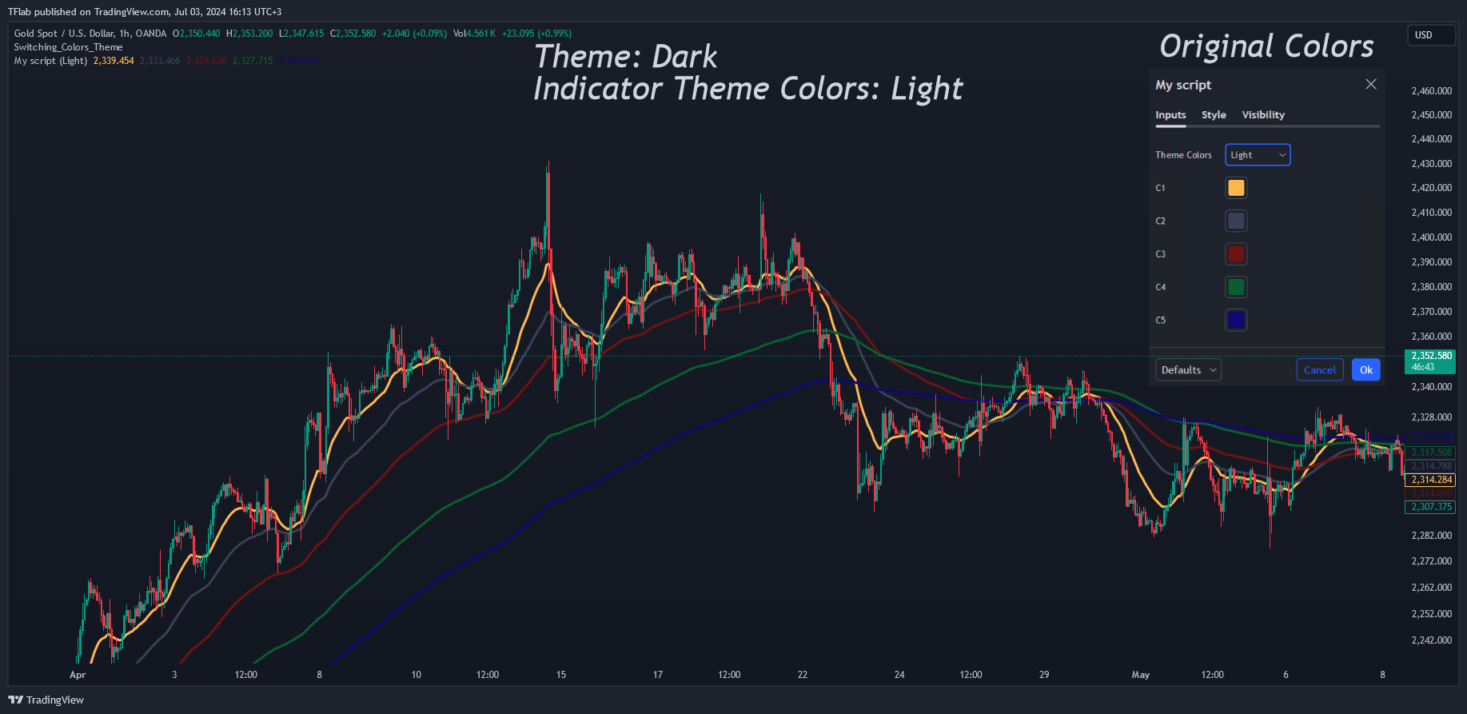Screen dimensions: 1467x714
Task: Click the TFlab published on TradingView.com caption
Action: pyautogui.click(x=145, y=12)
